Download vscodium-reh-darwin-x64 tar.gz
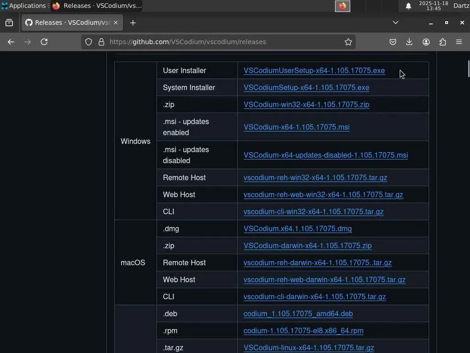The width and height of the screenshot is (470, 353). 318,262
